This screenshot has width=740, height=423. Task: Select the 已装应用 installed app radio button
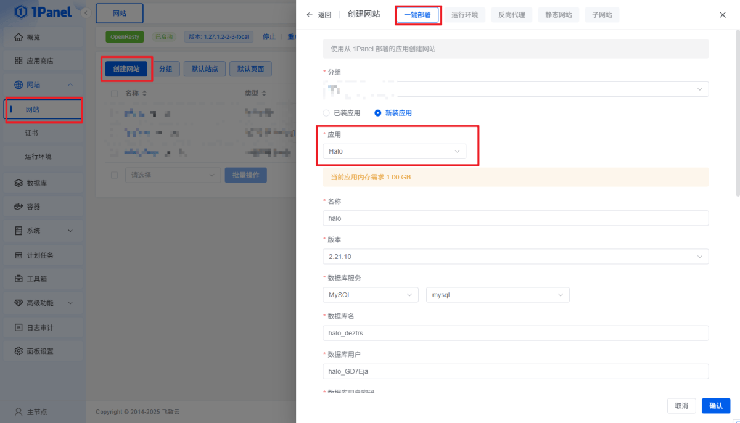tap(326, 113)
